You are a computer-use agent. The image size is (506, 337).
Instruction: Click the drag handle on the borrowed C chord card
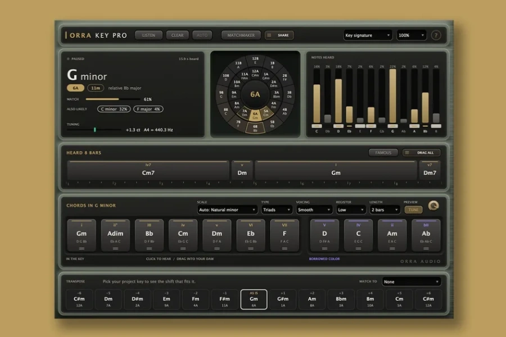coord(358,248)
